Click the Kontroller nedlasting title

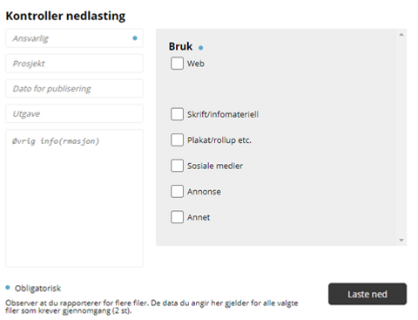click(65, 16)
